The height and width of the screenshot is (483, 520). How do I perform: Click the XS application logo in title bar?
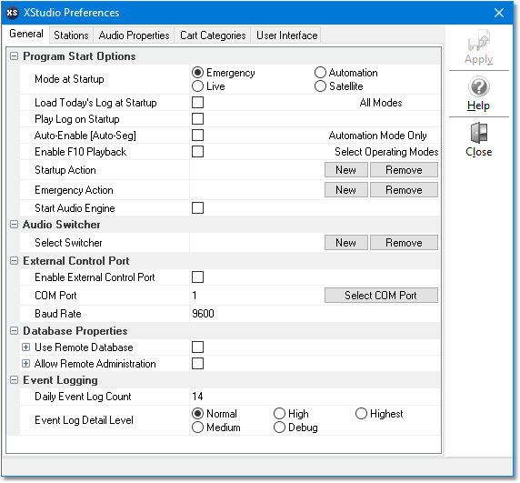coord(12,13)
